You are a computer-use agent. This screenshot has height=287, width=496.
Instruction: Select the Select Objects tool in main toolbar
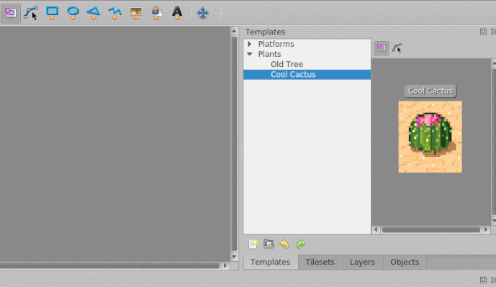pos(11,13)
